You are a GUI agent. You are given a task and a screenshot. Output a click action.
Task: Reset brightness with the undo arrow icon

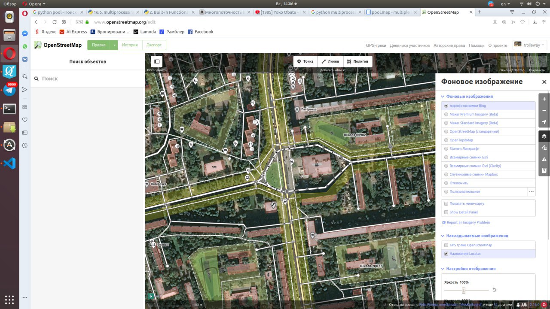click(494, 290)
